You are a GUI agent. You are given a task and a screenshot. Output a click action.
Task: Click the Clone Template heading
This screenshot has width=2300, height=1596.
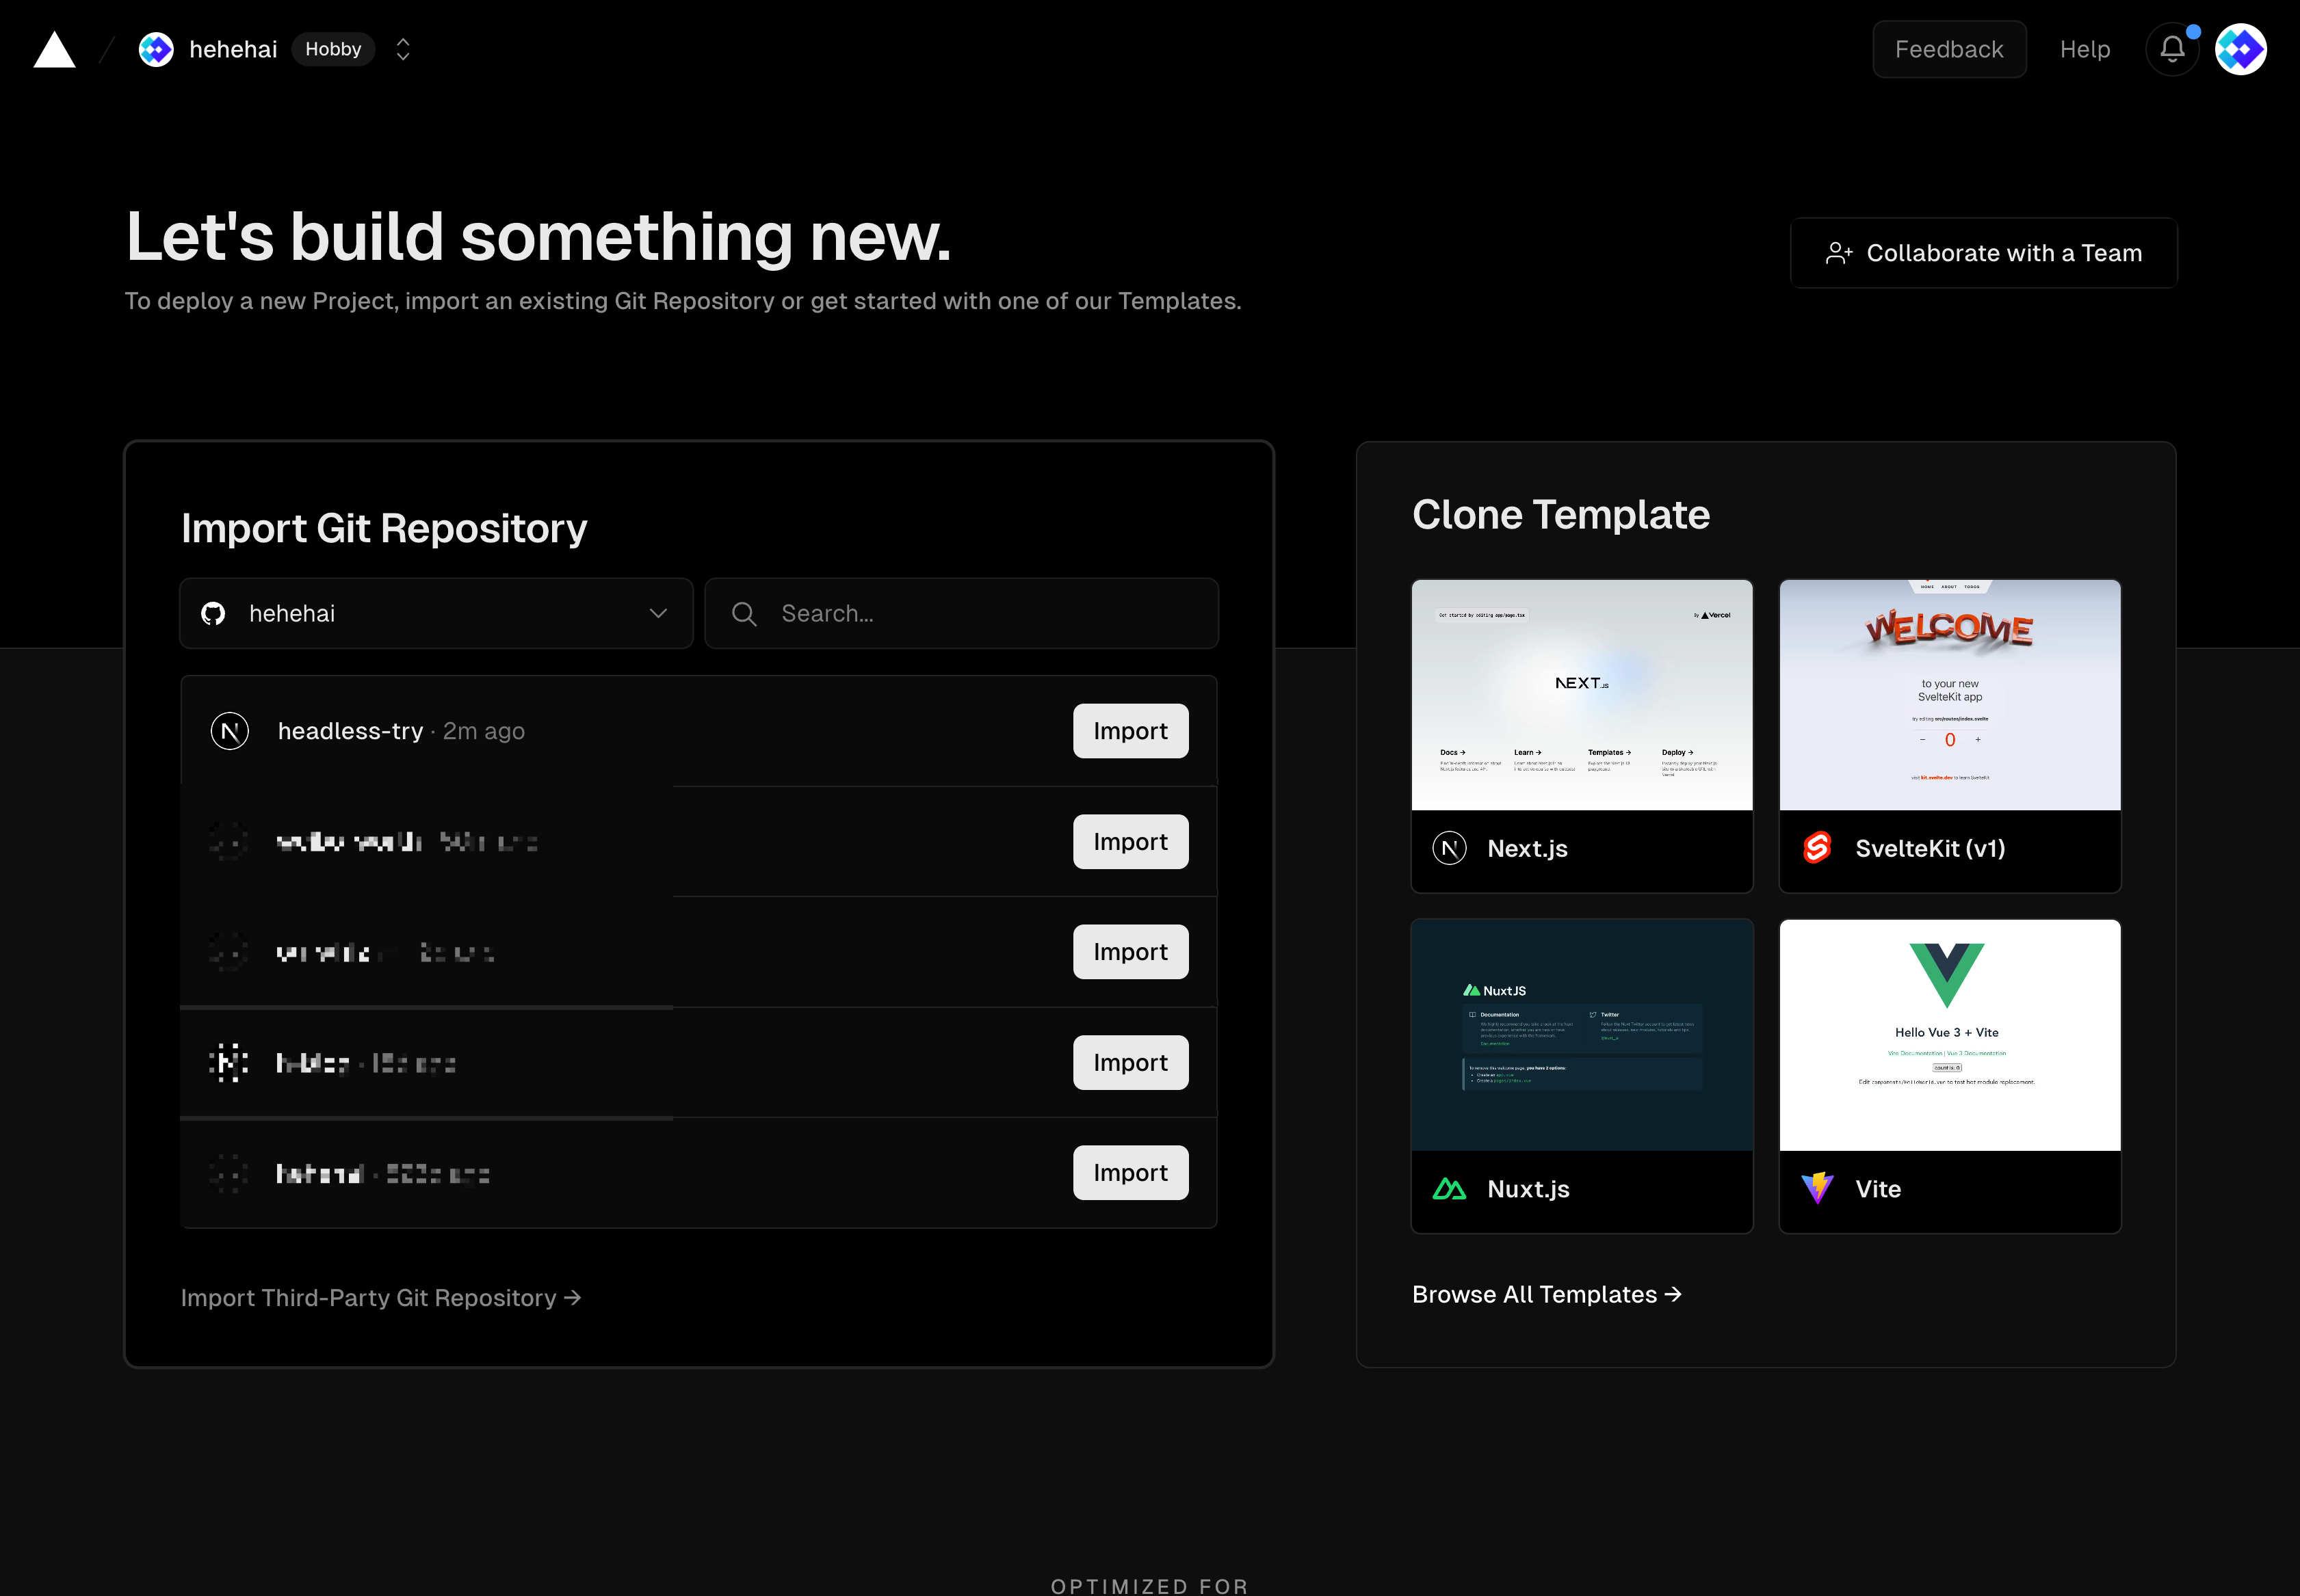pos(1560,514)
